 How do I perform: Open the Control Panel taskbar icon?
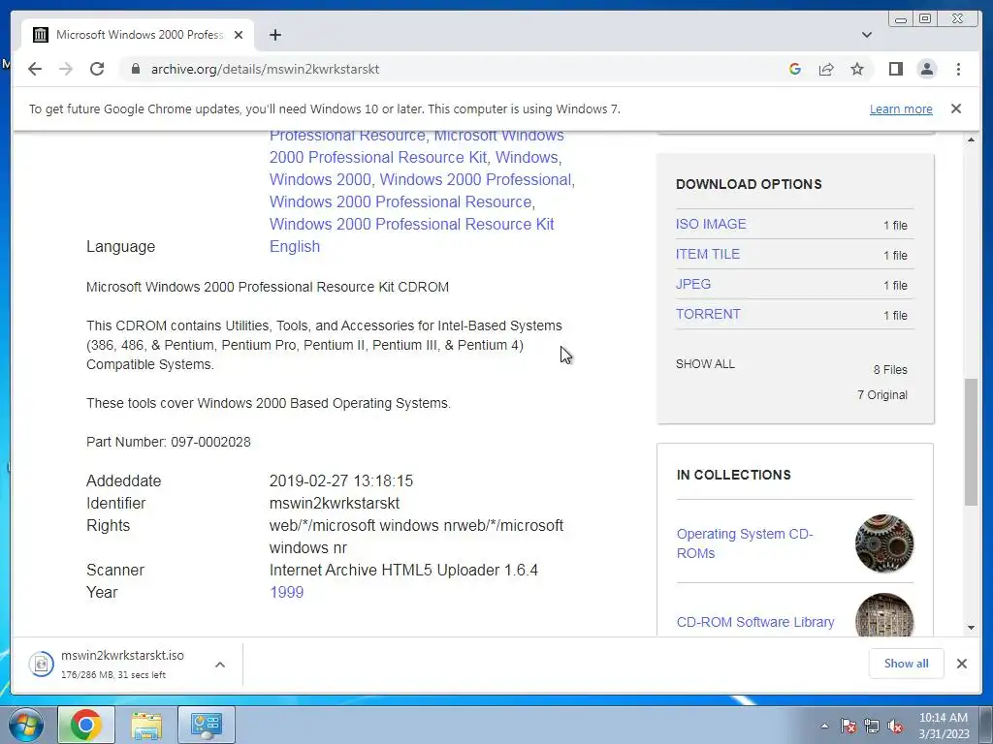click(206, 725)
